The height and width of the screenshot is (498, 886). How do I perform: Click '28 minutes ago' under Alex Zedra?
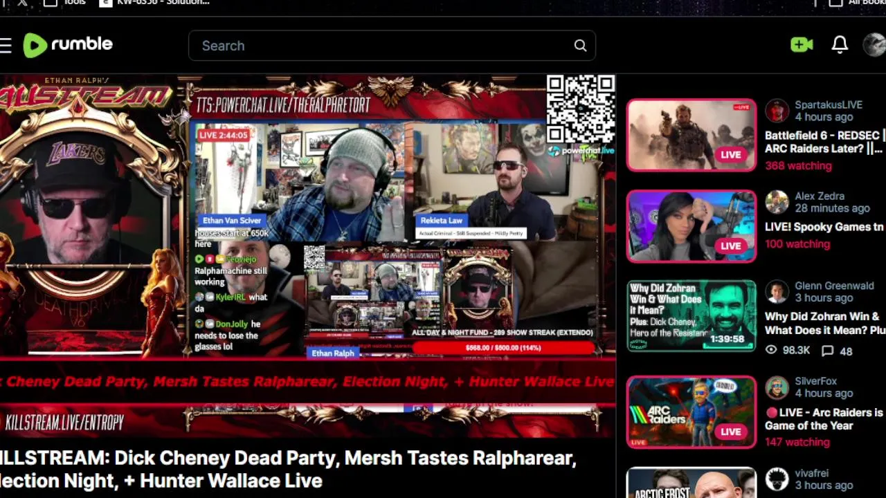coord(832,208)
